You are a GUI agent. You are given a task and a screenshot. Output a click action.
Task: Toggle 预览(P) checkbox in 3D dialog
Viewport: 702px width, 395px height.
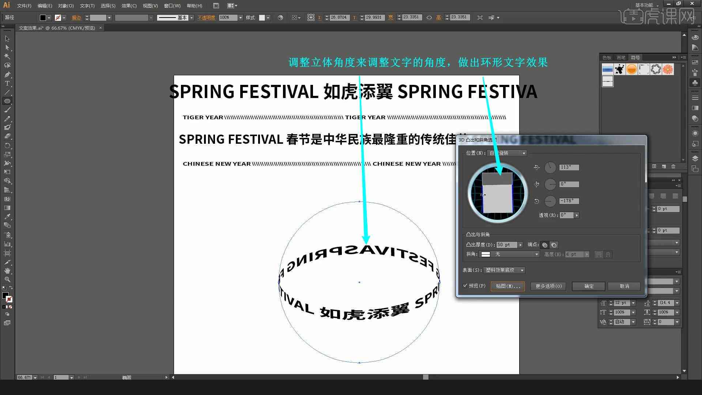[466, 286]
